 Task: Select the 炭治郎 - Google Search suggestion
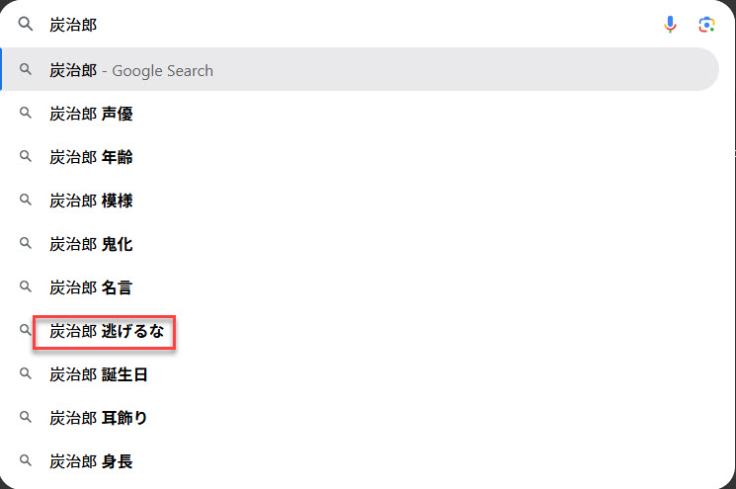coord(131,70)
